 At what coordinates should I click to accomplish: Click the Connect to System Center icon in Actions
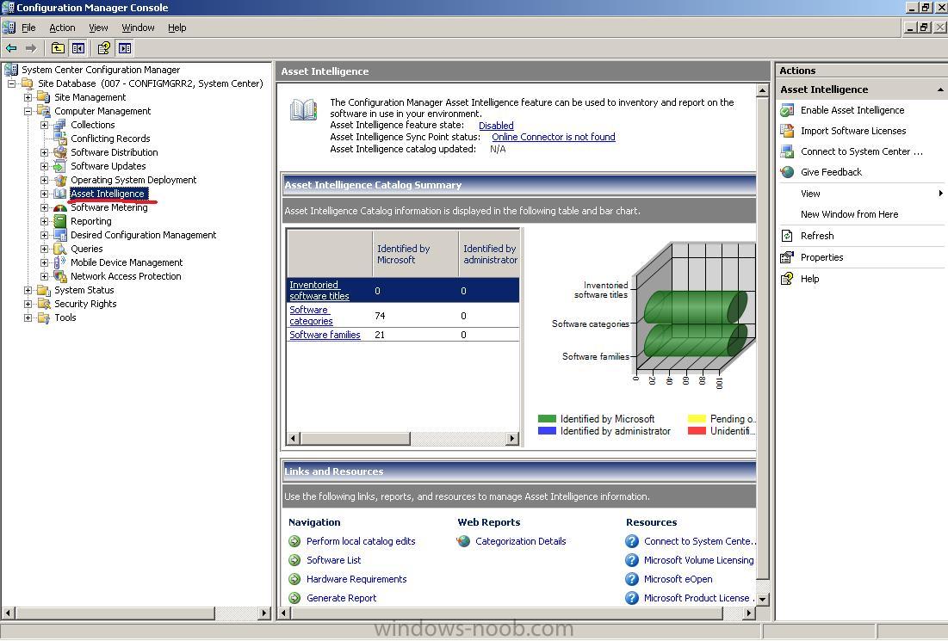(x=787, y=151)
